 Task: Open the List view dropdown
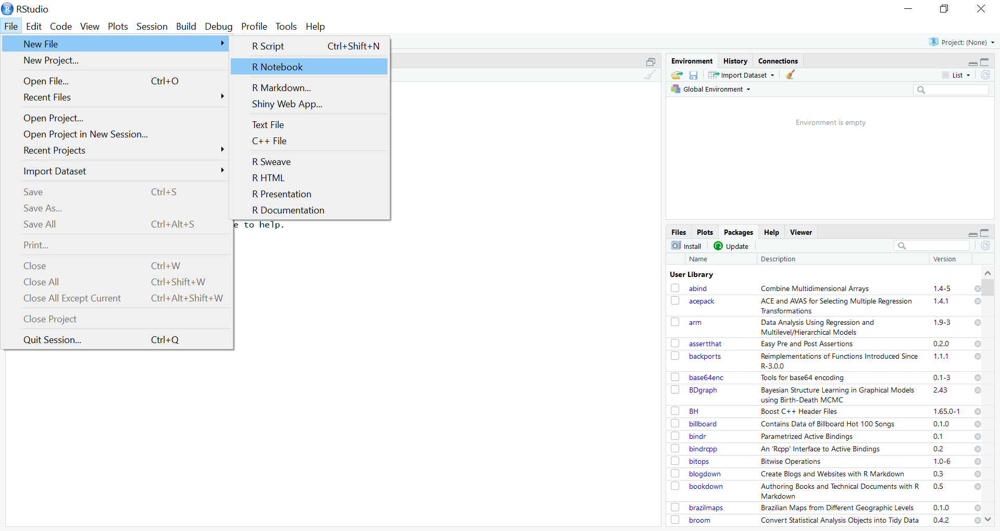pyautogui.click(x=957, y=75)
